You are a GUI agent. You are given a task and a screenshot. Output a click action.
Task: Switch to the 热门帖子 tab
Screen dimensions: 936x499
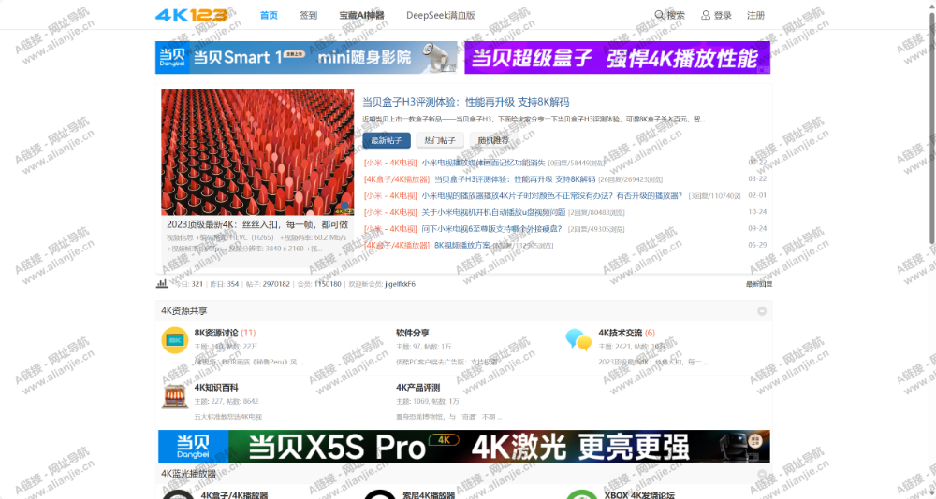(440, 141)
